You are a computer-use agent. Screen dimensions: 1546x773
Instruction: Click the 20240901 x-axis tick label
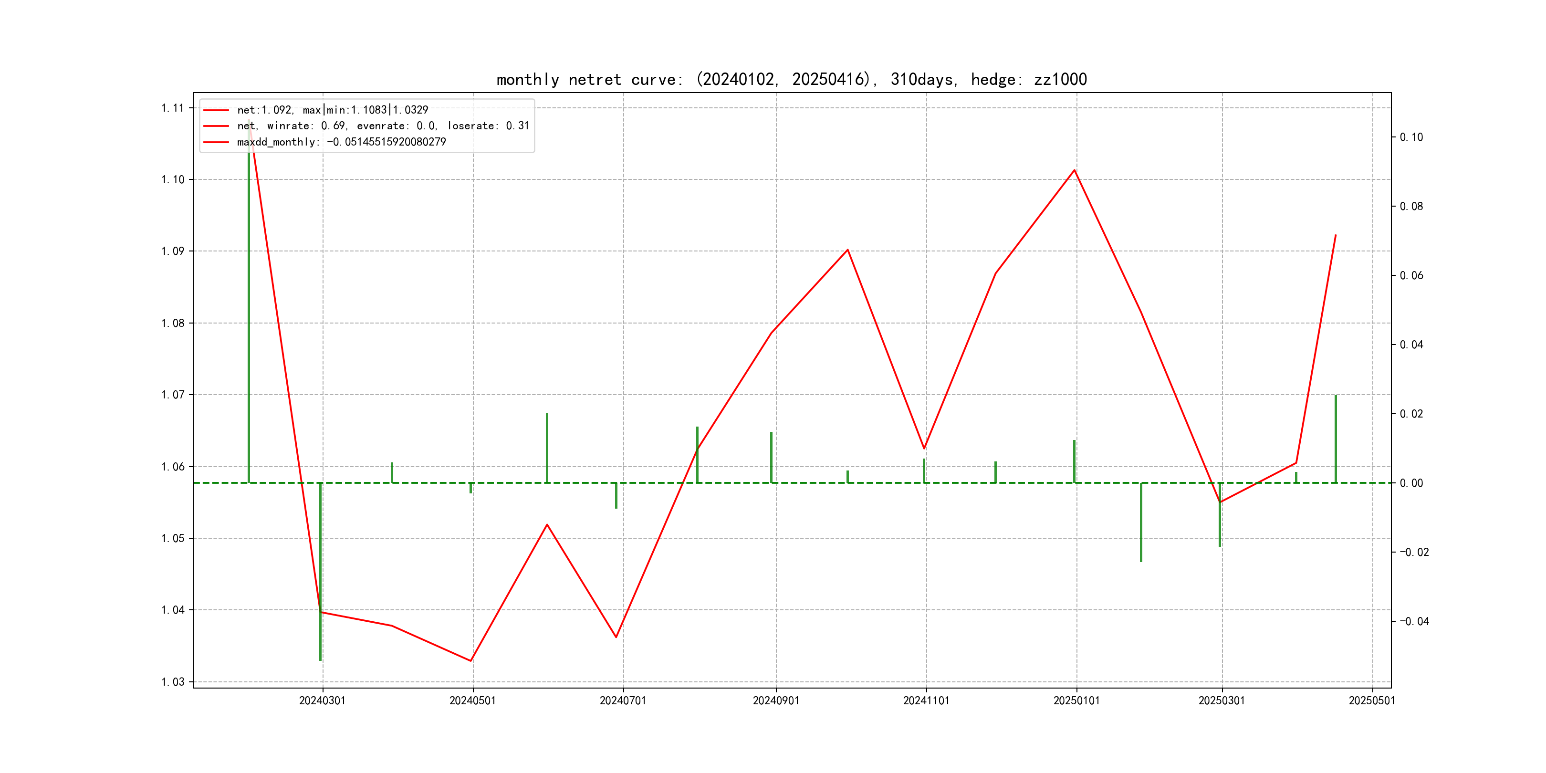coord(776,700)
